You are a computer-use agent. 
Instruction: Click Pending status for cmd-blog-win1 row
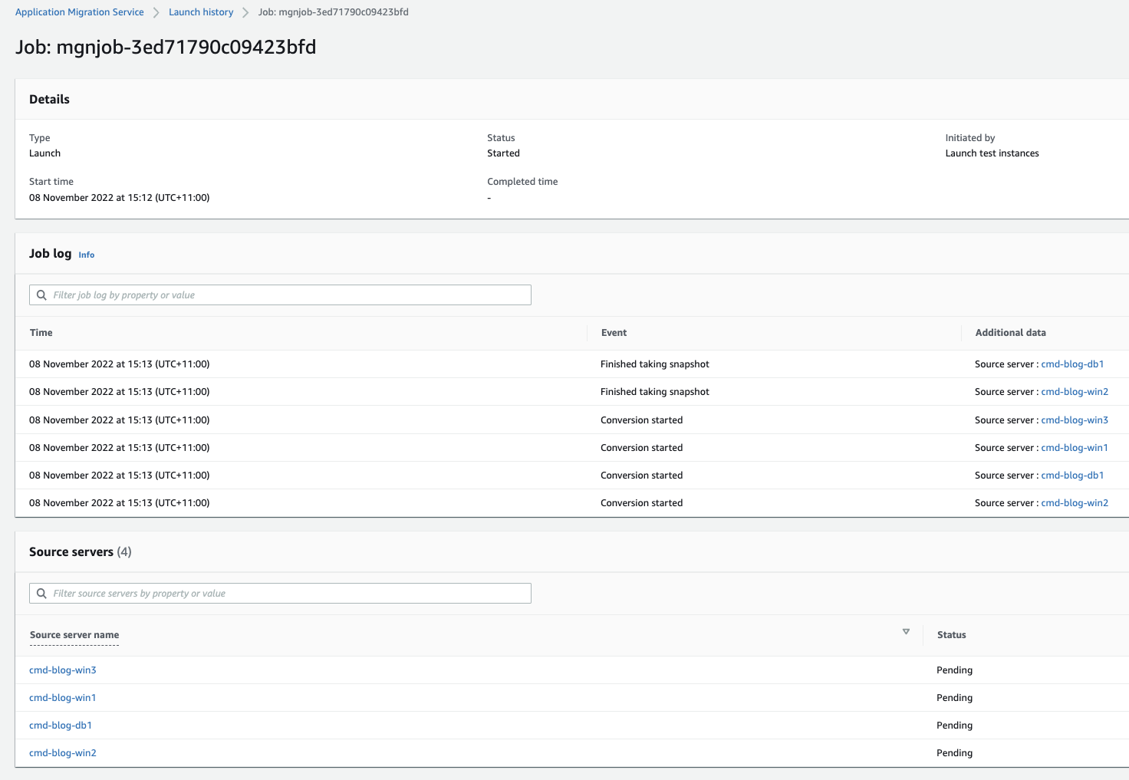coord(954,698)
